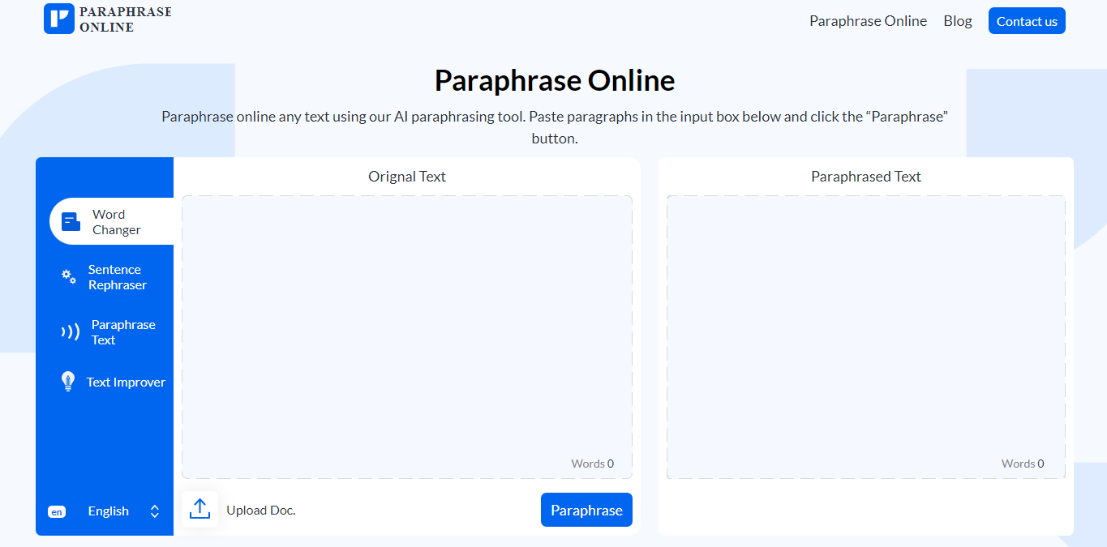Click the 'en' language badge
The height and width of the screenshot is (547, 1107).
pyautogui.click(x=57, y=511)
